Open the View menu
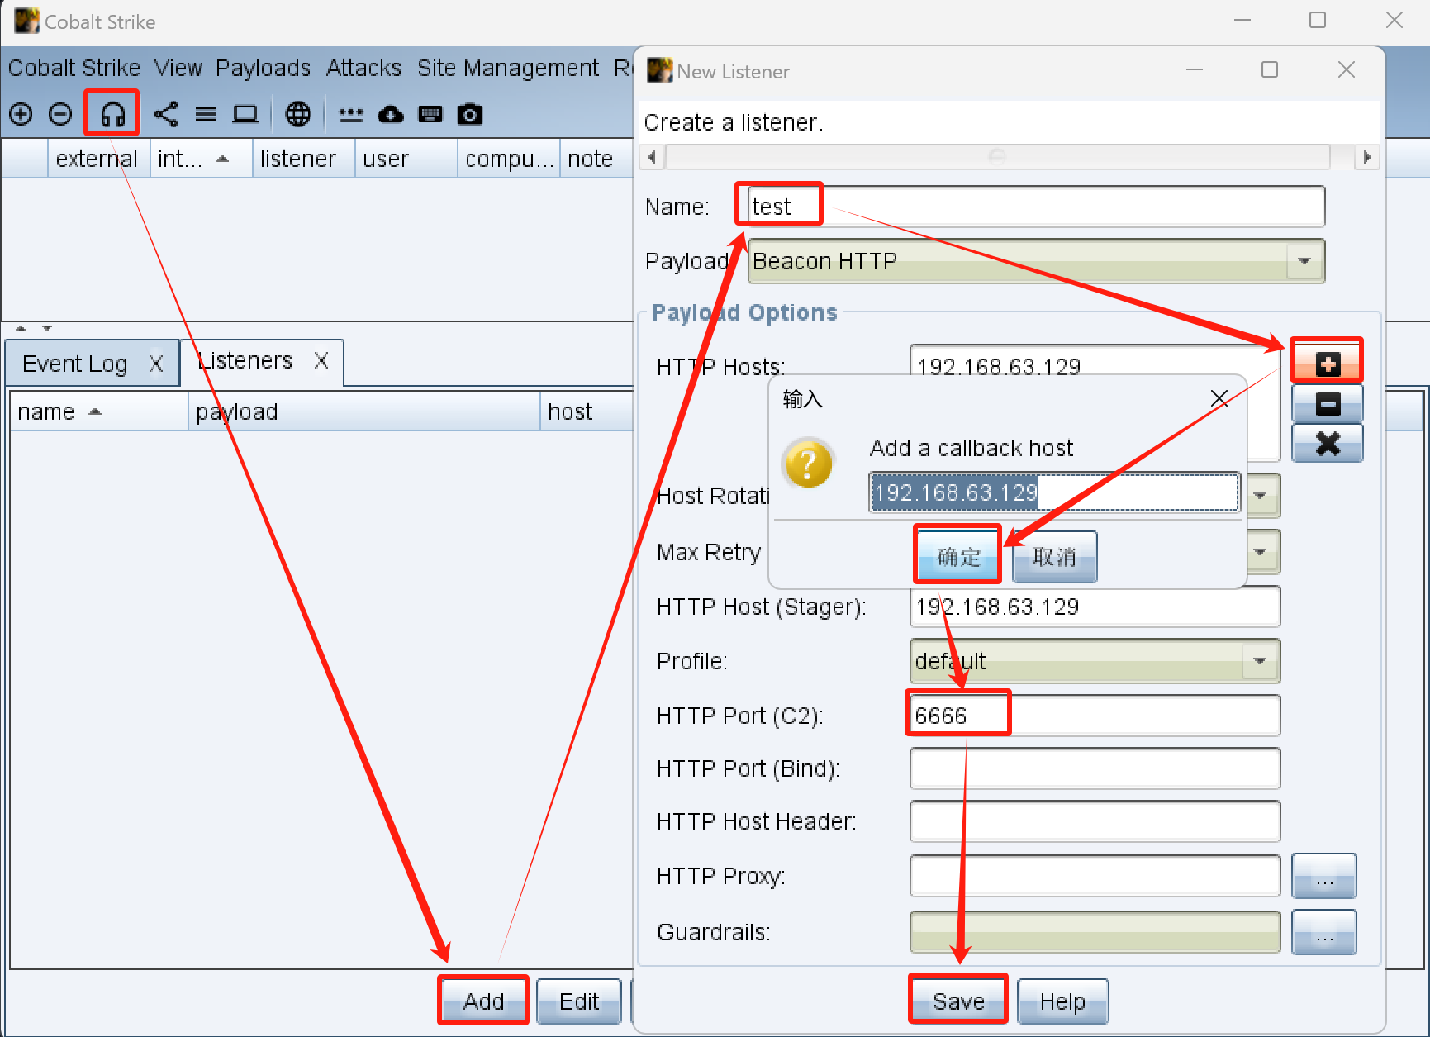This screenshot has height=1037, width=1430. click(178, 68)
